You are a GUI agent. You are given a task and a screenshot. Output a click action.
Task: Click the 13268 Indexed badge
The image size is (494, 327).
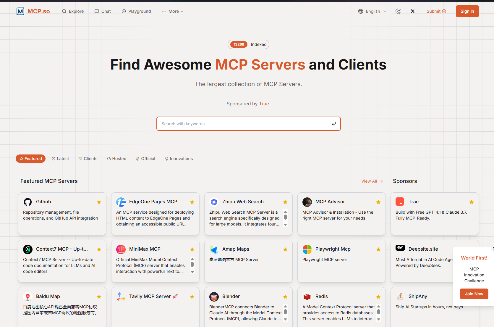click(248, 44)
